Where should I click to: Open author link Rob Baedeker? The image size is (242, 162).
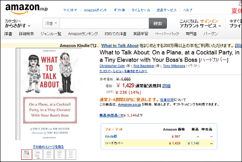tap(144, 66)
